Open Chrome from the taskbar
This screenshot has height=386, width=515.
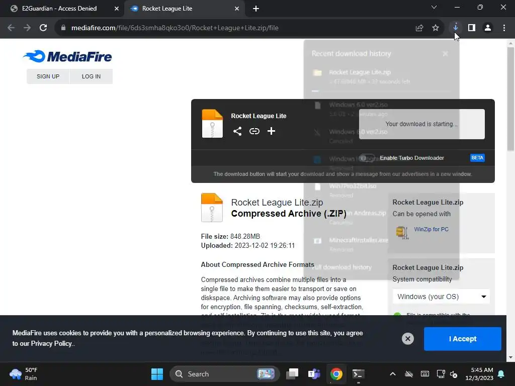point(336,374)
